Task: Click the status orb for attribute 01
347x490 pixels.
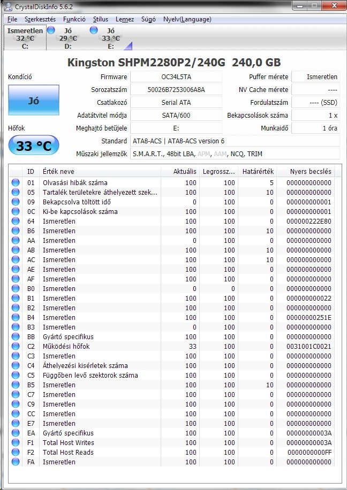Action: pyautogui.click(x=16, y=182)
